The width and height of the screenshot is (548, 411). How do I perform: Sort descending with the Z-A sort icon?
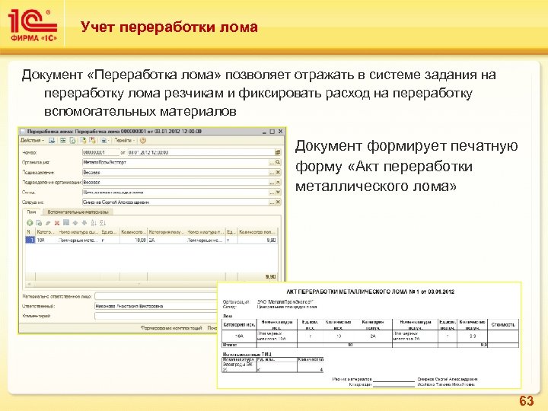pyautogui.click(x=103, y=222)
